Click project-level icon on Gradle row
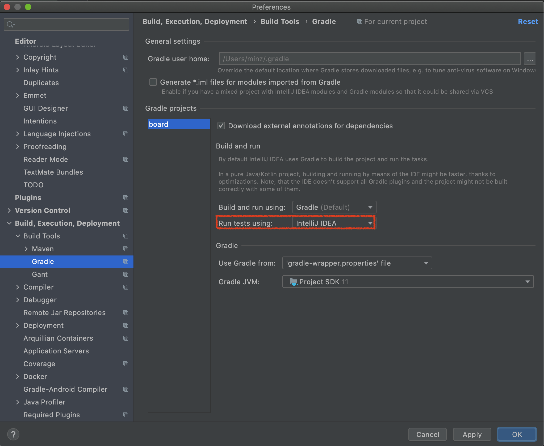544x446 pixels. 126,262
